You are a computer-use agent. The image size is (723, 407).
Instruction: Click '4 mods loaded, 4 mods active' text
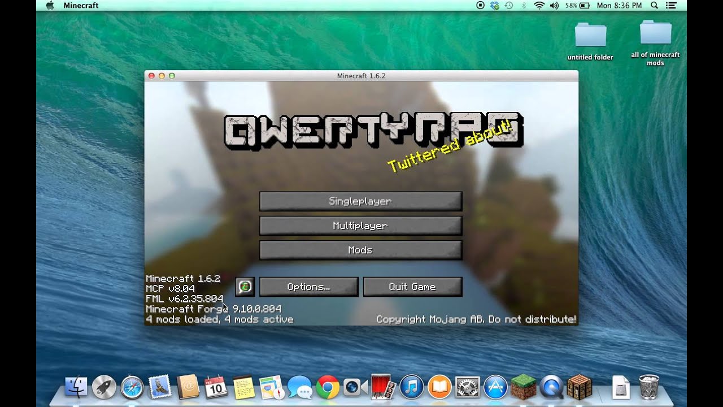pos(220,319)
